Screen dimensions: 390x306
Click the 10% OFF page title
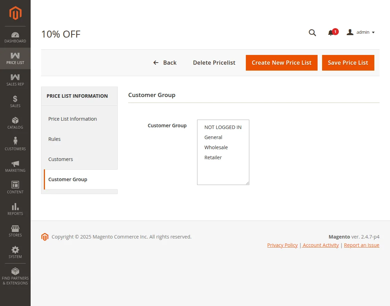(x=61, y=34)
